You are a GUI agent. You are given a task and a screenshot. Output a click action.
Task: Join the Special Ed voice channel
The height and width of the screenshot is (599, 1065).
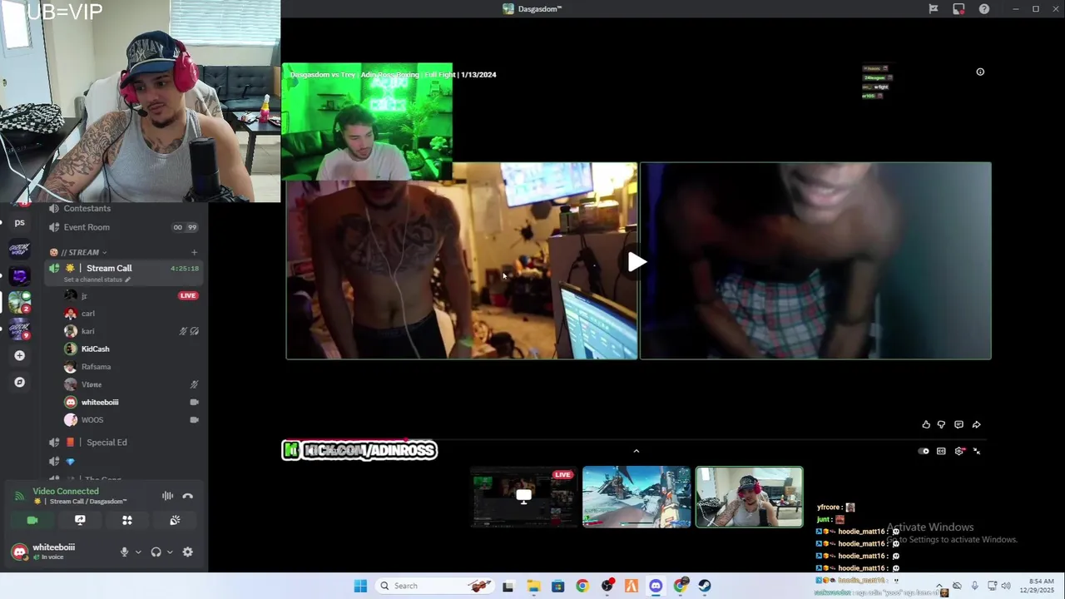(123, 443)
